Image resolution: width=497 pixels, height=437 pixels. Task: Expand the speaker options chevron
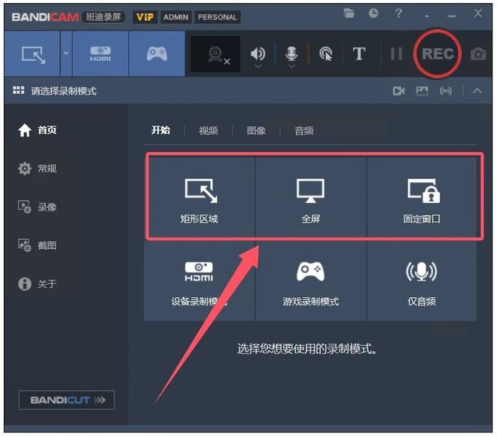tap(258, 66)
